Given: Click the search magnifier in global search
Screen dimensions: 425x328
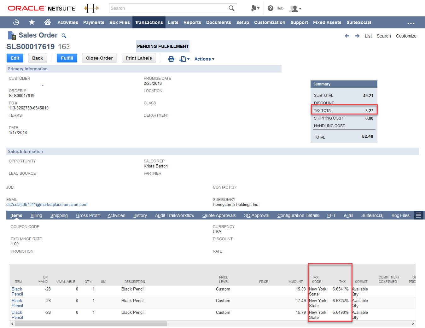Looking at the screenshot, I should click(231, 8).
